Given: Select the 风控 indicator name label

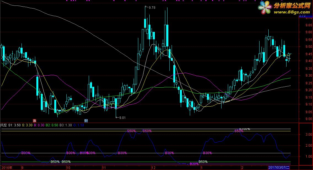Looking at the screenshot, I should tap(3, 125).
